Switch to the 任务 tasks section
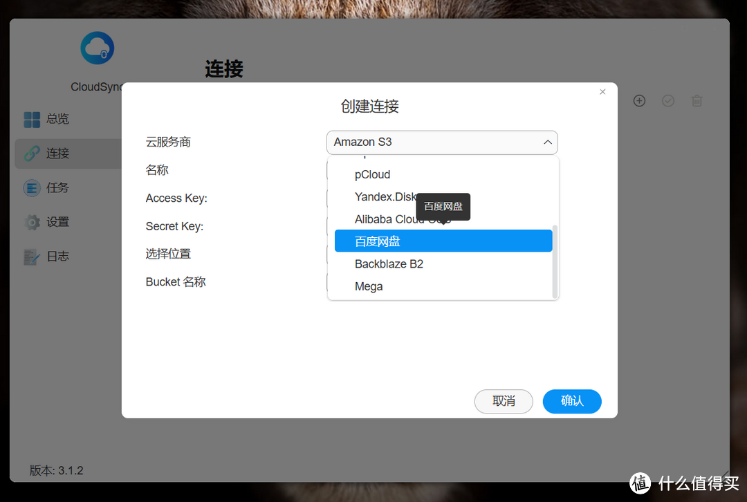 (x=32, y=187)
